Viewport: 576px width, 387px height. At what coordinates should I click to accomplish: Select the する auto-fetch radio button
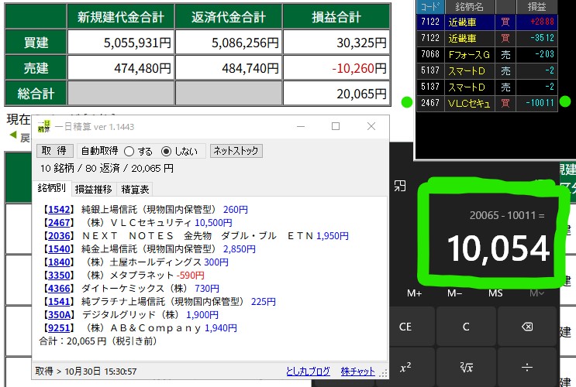coord(129,151)
